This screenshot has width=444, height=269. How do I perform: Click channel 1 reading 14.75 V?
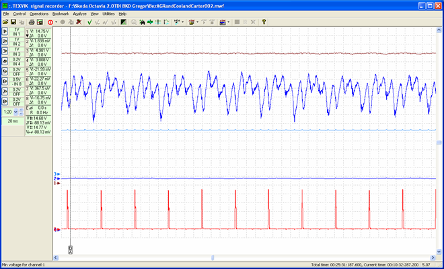click(42, 32)
